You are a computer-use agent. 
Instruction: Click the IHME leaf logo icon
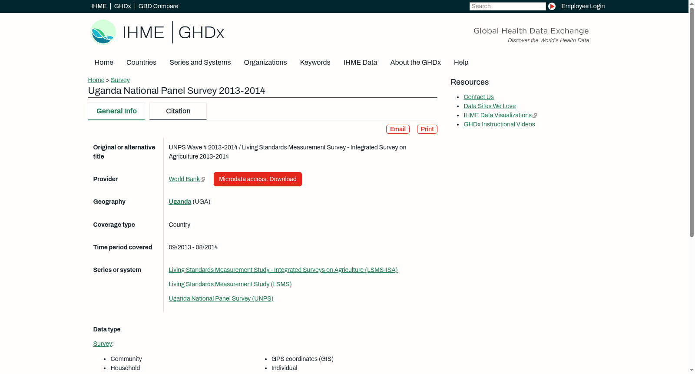(x=103, y=32)
